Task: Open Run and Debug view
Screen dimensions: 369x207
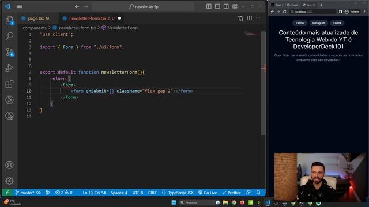Action: pyautogui.click(x=9, y=68)
